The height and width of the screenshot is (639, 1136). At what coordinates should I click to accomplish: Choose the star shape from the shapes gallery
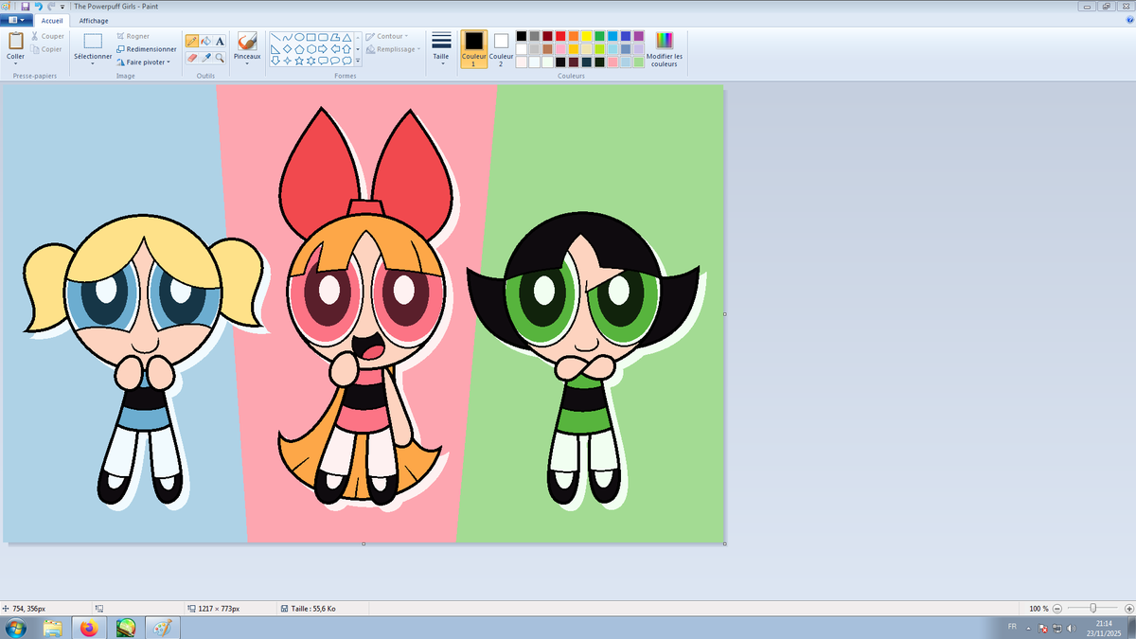pos(298,59)
